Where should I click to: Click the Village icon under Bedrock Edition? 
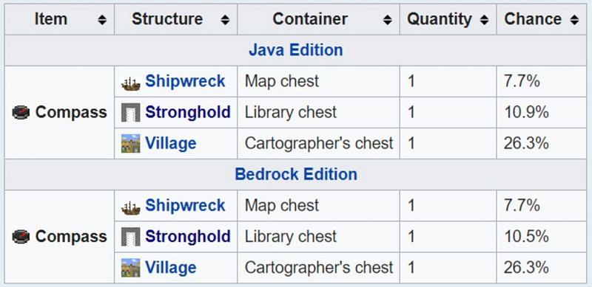(x=131, y=268)
